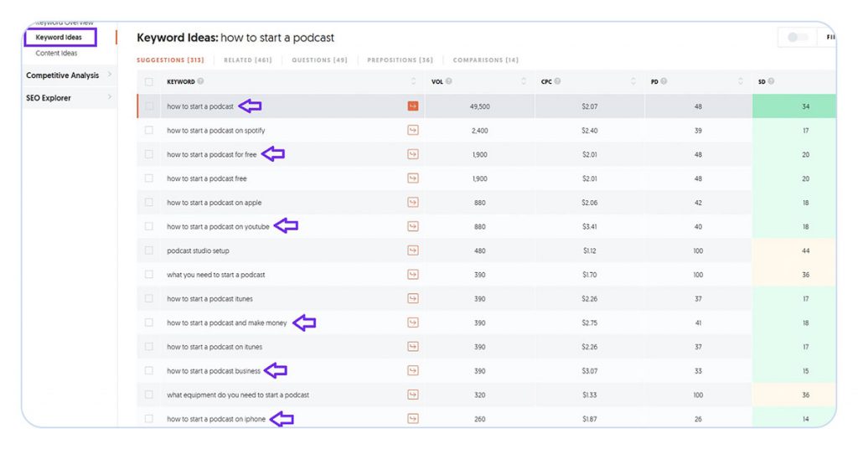858x449 pixels.
Task: Click CPC value $3.41
Action: pyautogui.click(x=590, y=226)
